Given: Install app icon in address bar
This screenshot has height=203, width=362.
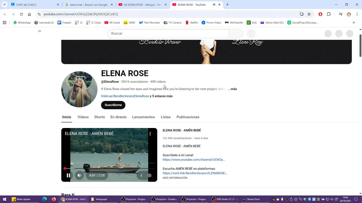Looking at the screenshot, I should pyautogui.click(x=302, y=14).
